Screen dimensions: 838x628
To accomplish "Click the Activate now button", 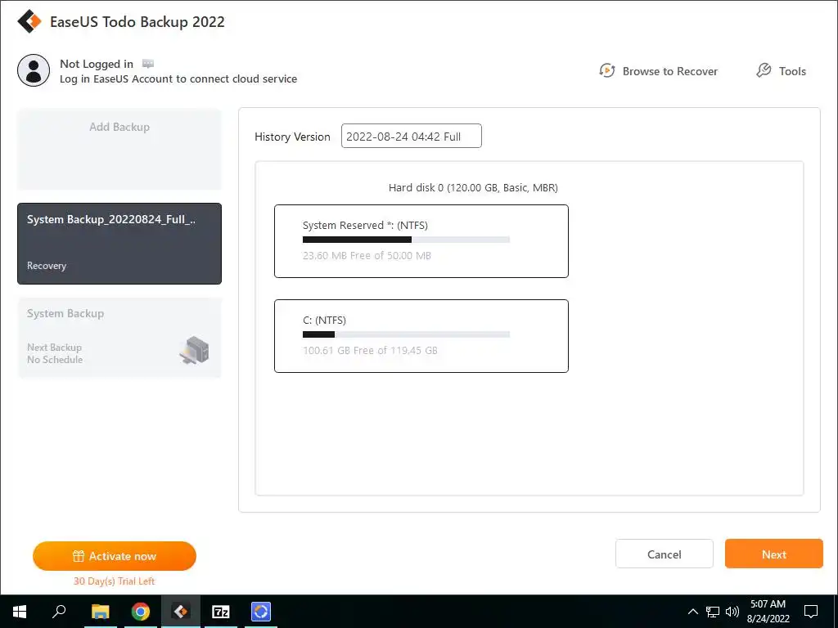I will [115, 556].
